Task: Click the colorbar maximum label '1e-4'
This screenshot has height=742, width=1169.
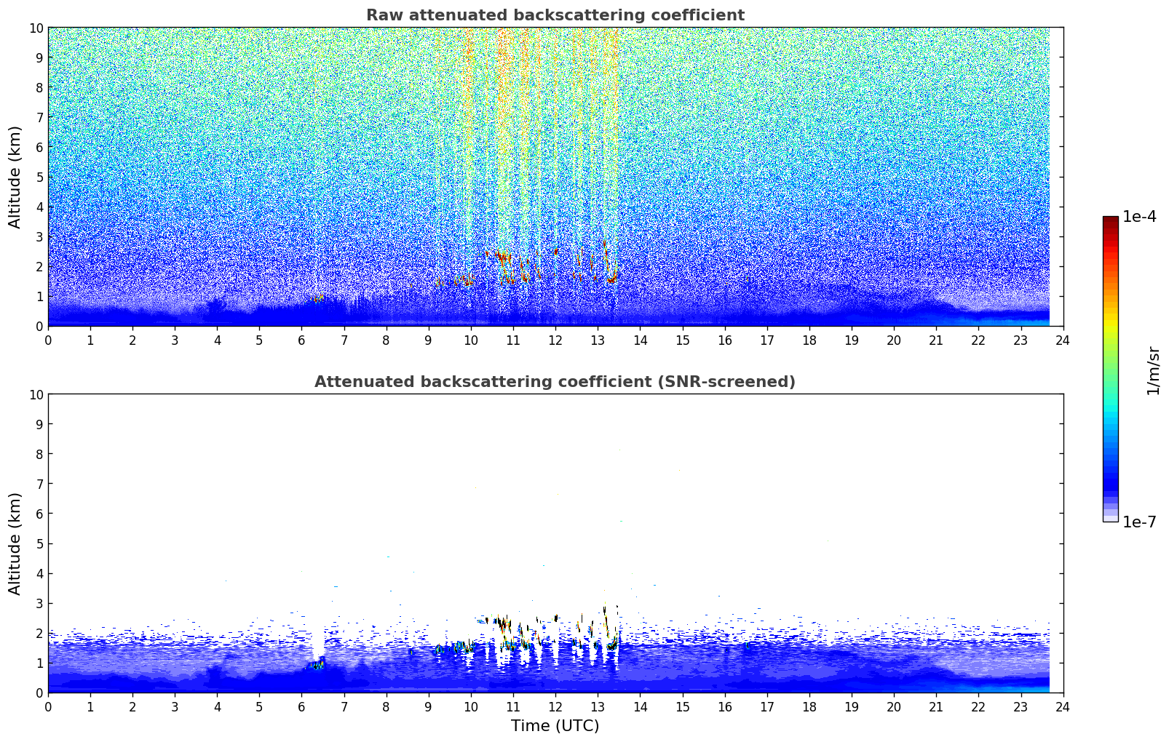Action: (1139, 217)
